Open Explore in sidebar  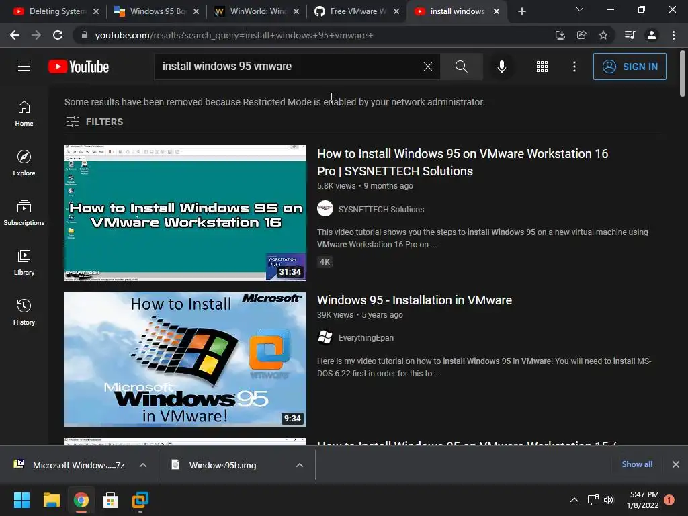pos(24,163)
